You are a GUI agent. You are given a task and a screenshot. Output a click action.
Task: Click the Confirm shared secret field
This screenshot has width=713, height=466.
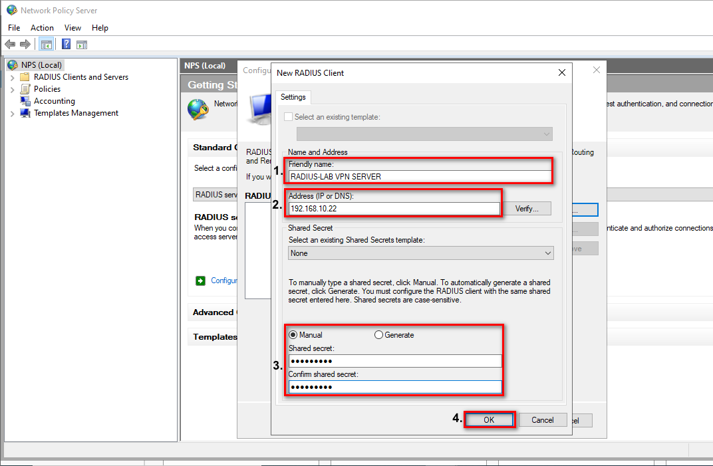click(x=394, y=387)
